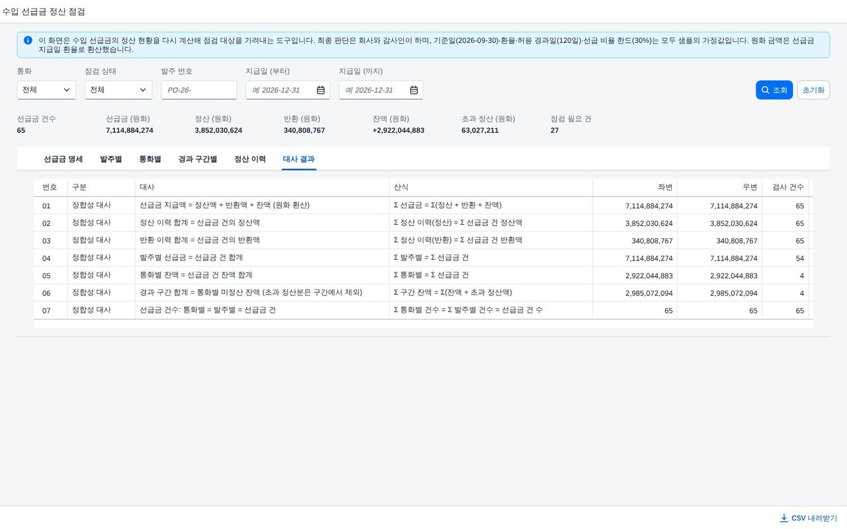Select row 05 통화별 잔액 text
The width and height of the screenshot is (847, 529).
196,275
